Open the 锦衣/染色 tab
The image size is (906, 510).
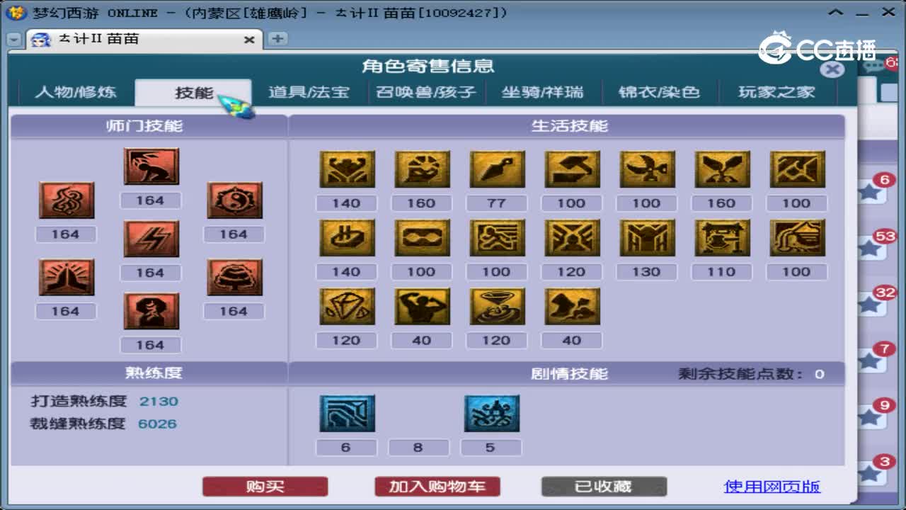click(x=659, y=92)
